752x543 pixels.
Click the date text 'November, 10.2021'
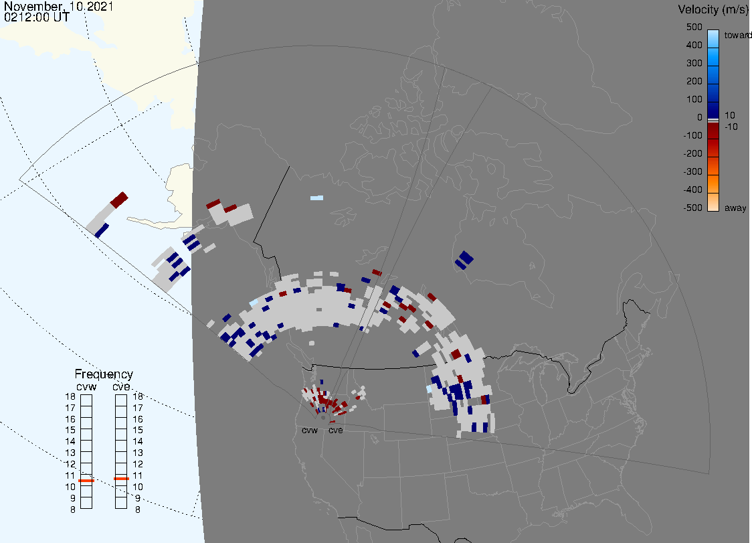(58, 6)
